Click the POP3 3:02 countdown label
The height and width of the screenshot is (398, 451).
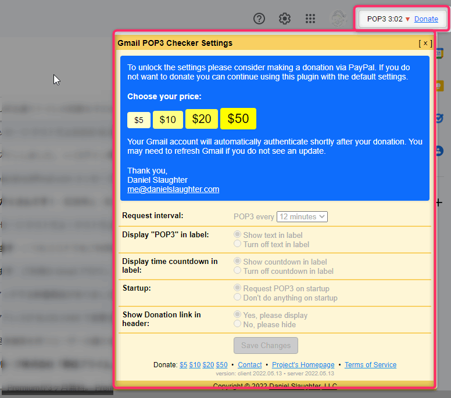coord(385,19)
